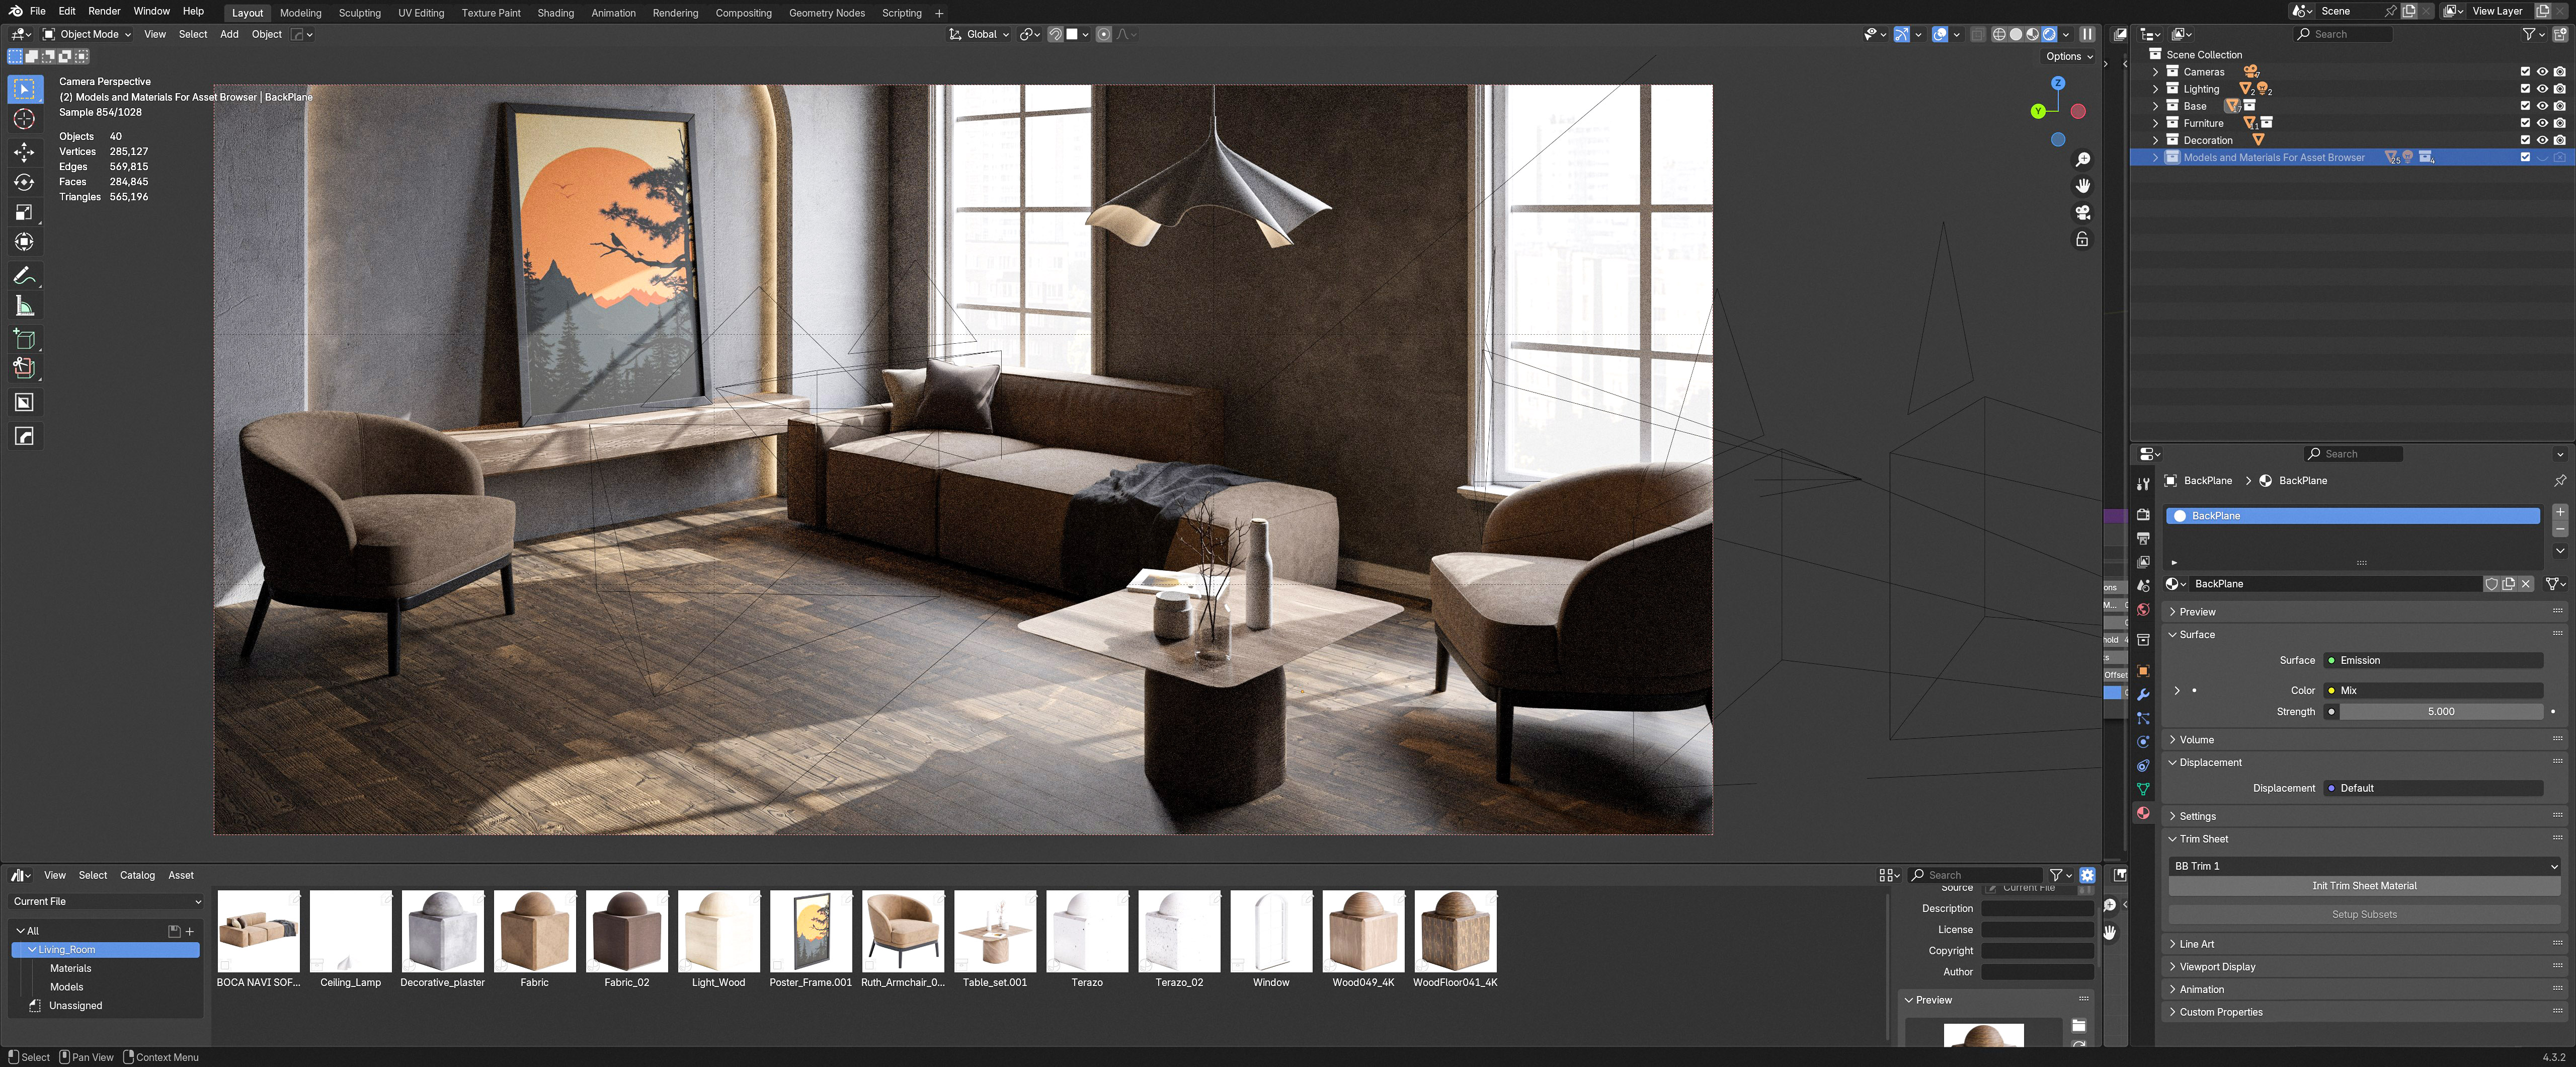
Task: Adjust the Emission Strength slider
Action: tap(2440, 712)
